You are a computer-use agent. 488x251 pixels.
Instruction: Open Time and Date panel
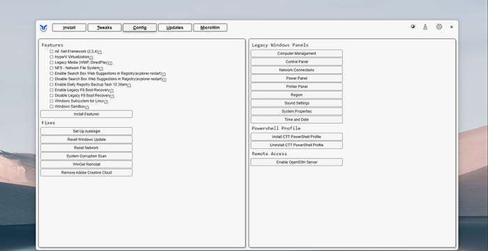(296, 120)
